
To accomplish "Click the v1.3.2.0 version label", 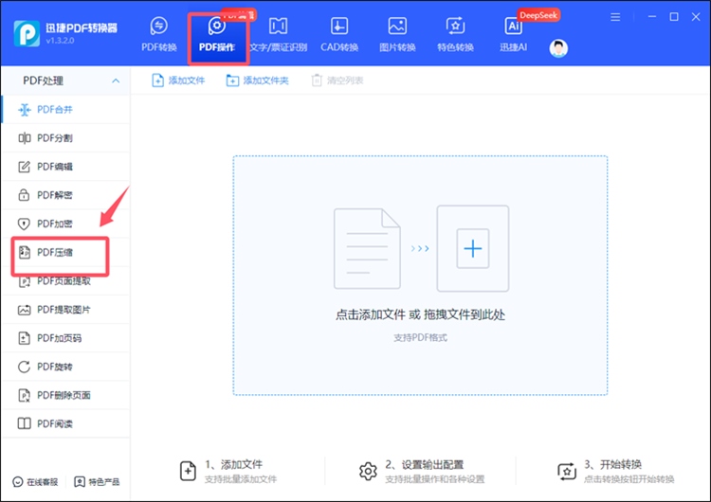I will click(x=60, y=41).
